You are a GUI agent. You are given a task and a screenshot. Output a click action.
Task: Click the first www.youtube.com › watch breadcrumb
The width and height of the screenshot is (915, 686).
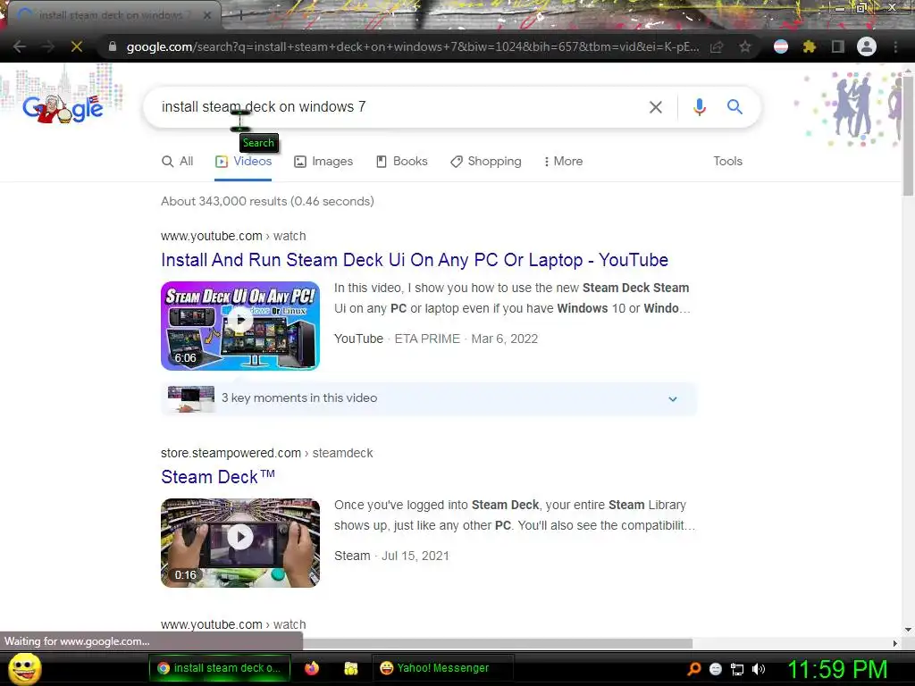233,236
